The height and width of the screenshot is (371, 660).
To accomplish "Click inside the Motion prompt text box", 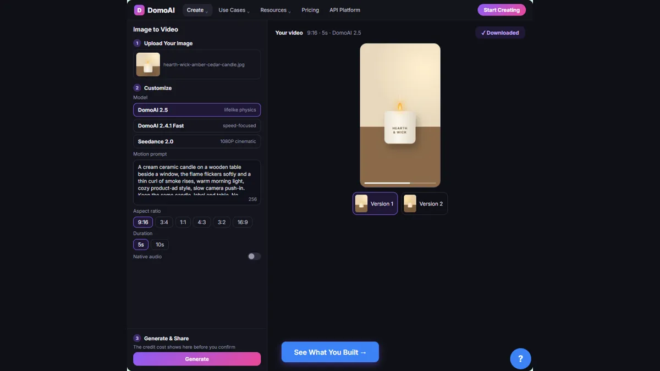I will [x=197, y=182].
